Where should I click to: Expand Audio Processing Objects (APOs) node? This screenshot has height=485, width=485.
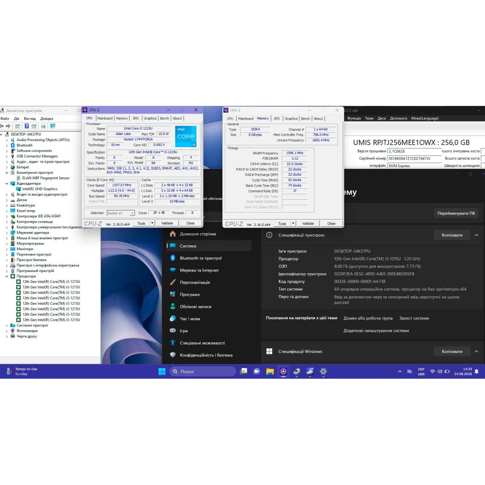7,140
